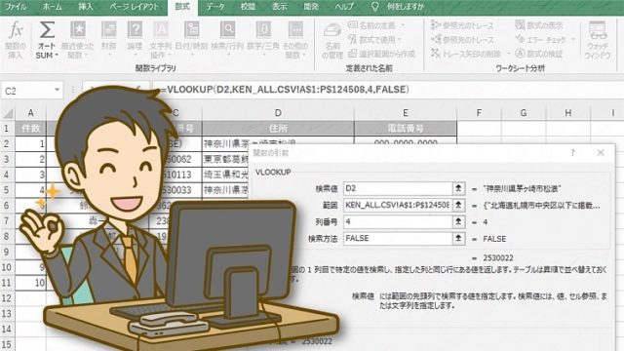The width and height of the screenshot is (624, 351).
Task: Open the 最近使った関数 star icon
Action: coord(78,30)
